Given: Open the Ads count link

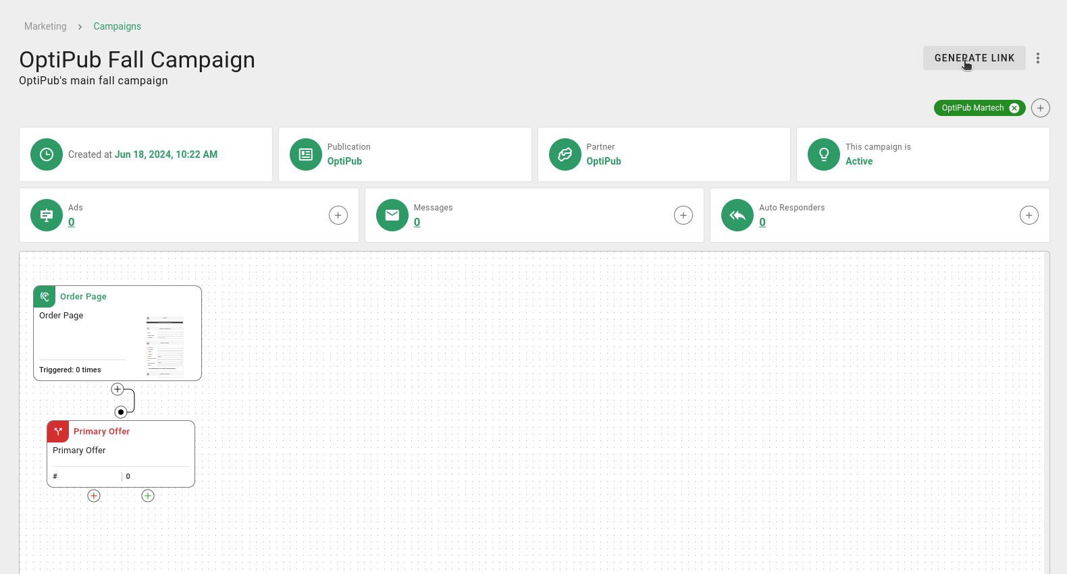Looking at the screenshot, I should pyautogui.click(x=72, y=222).
